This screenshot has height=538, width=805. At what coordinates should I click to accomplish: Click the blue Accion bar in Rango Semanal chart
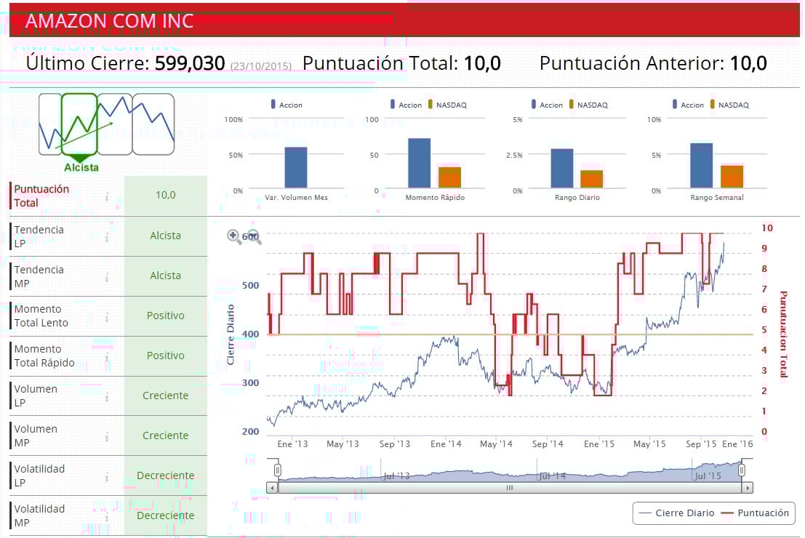[x=701, y=166]
